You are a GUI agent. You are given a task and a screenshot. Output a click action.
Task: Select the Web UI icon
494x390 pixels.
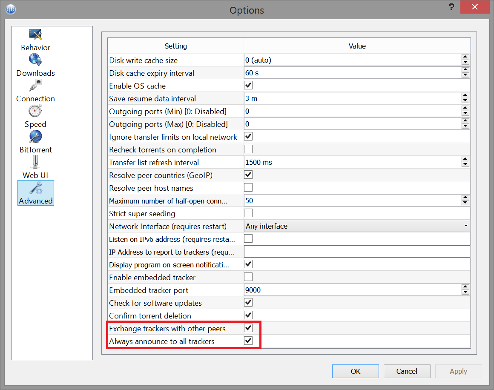(35, 162)
